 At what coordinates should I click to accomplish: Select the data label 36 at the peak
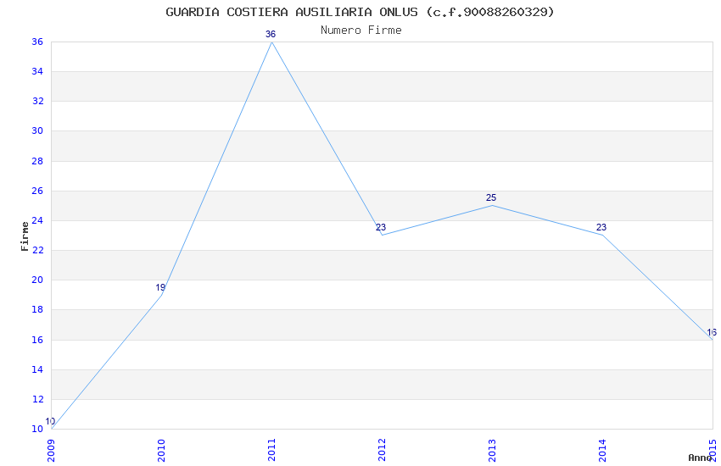click(271, 35)
